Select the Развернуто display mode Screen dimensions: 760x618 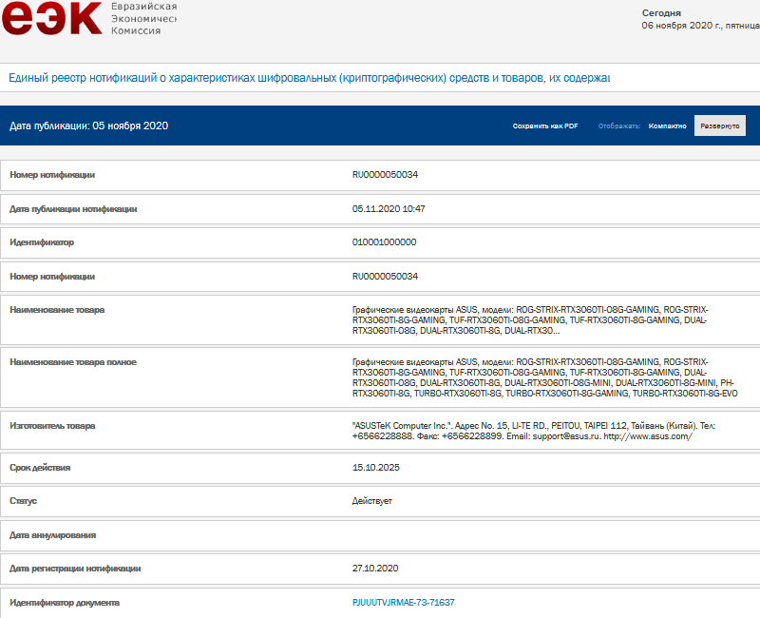tap(719, 126)
